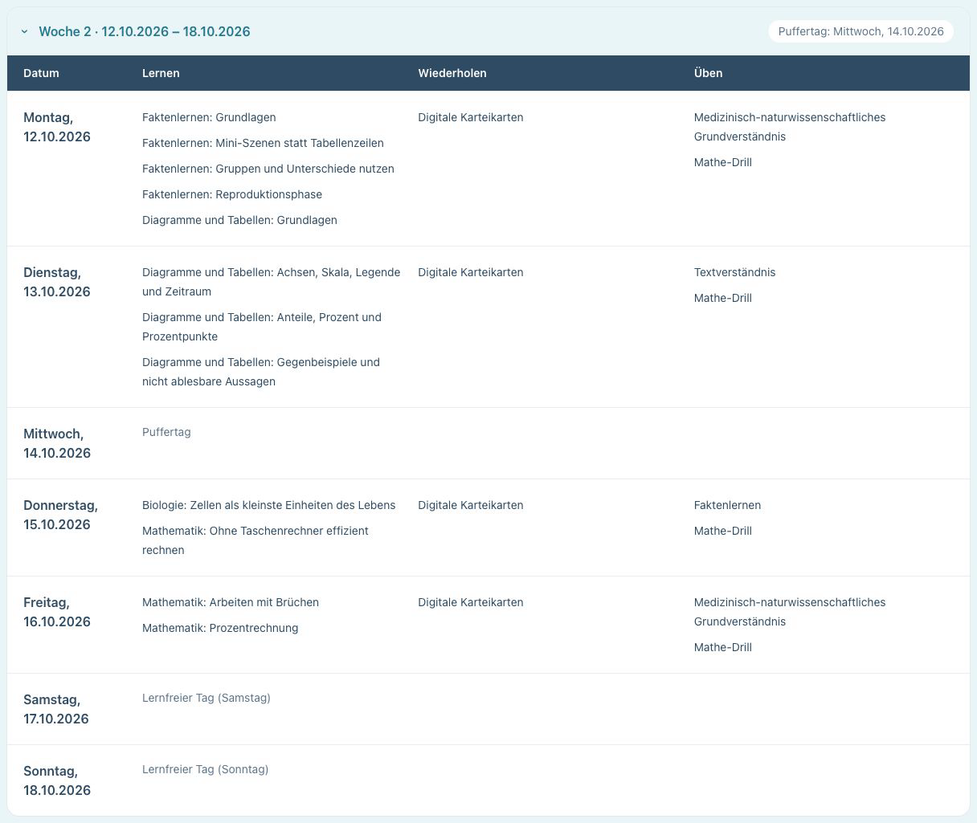Click the "Puffertag: Mittwoch, 14.10.2026" badge
This screenshot has height=823, width=977.
pos(860,31)
